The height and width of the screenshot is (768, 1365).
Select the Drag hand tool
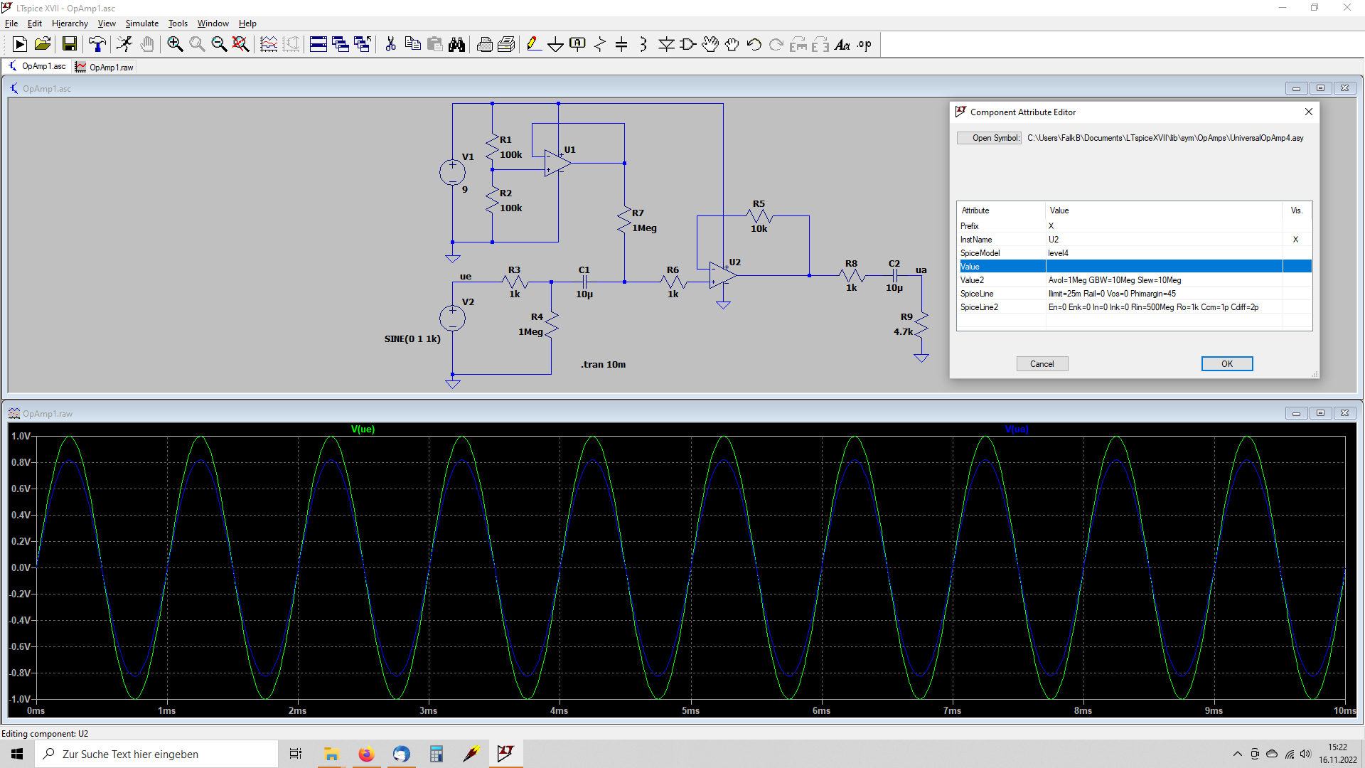pyautogui.click(x=732, y=45)
